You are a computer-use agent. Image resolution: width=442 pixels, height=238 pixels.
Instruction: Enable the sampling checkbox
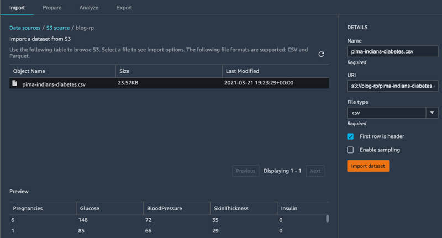350,150
